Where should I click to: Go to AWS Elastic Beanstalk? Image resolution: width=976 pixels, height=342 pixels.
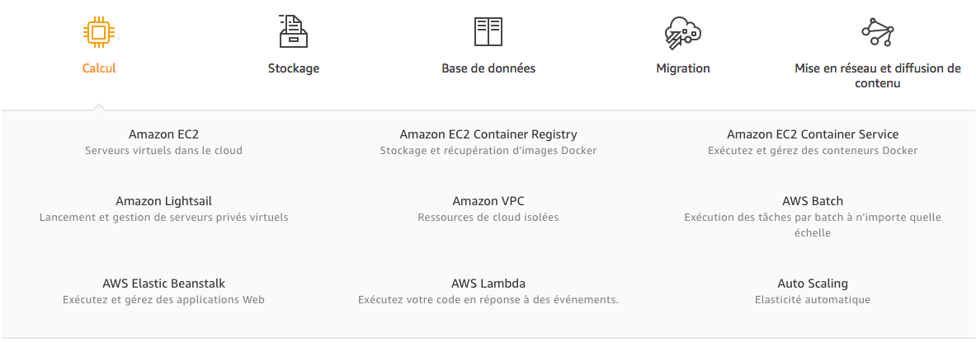pyautogui.click(x=163, y=283)
